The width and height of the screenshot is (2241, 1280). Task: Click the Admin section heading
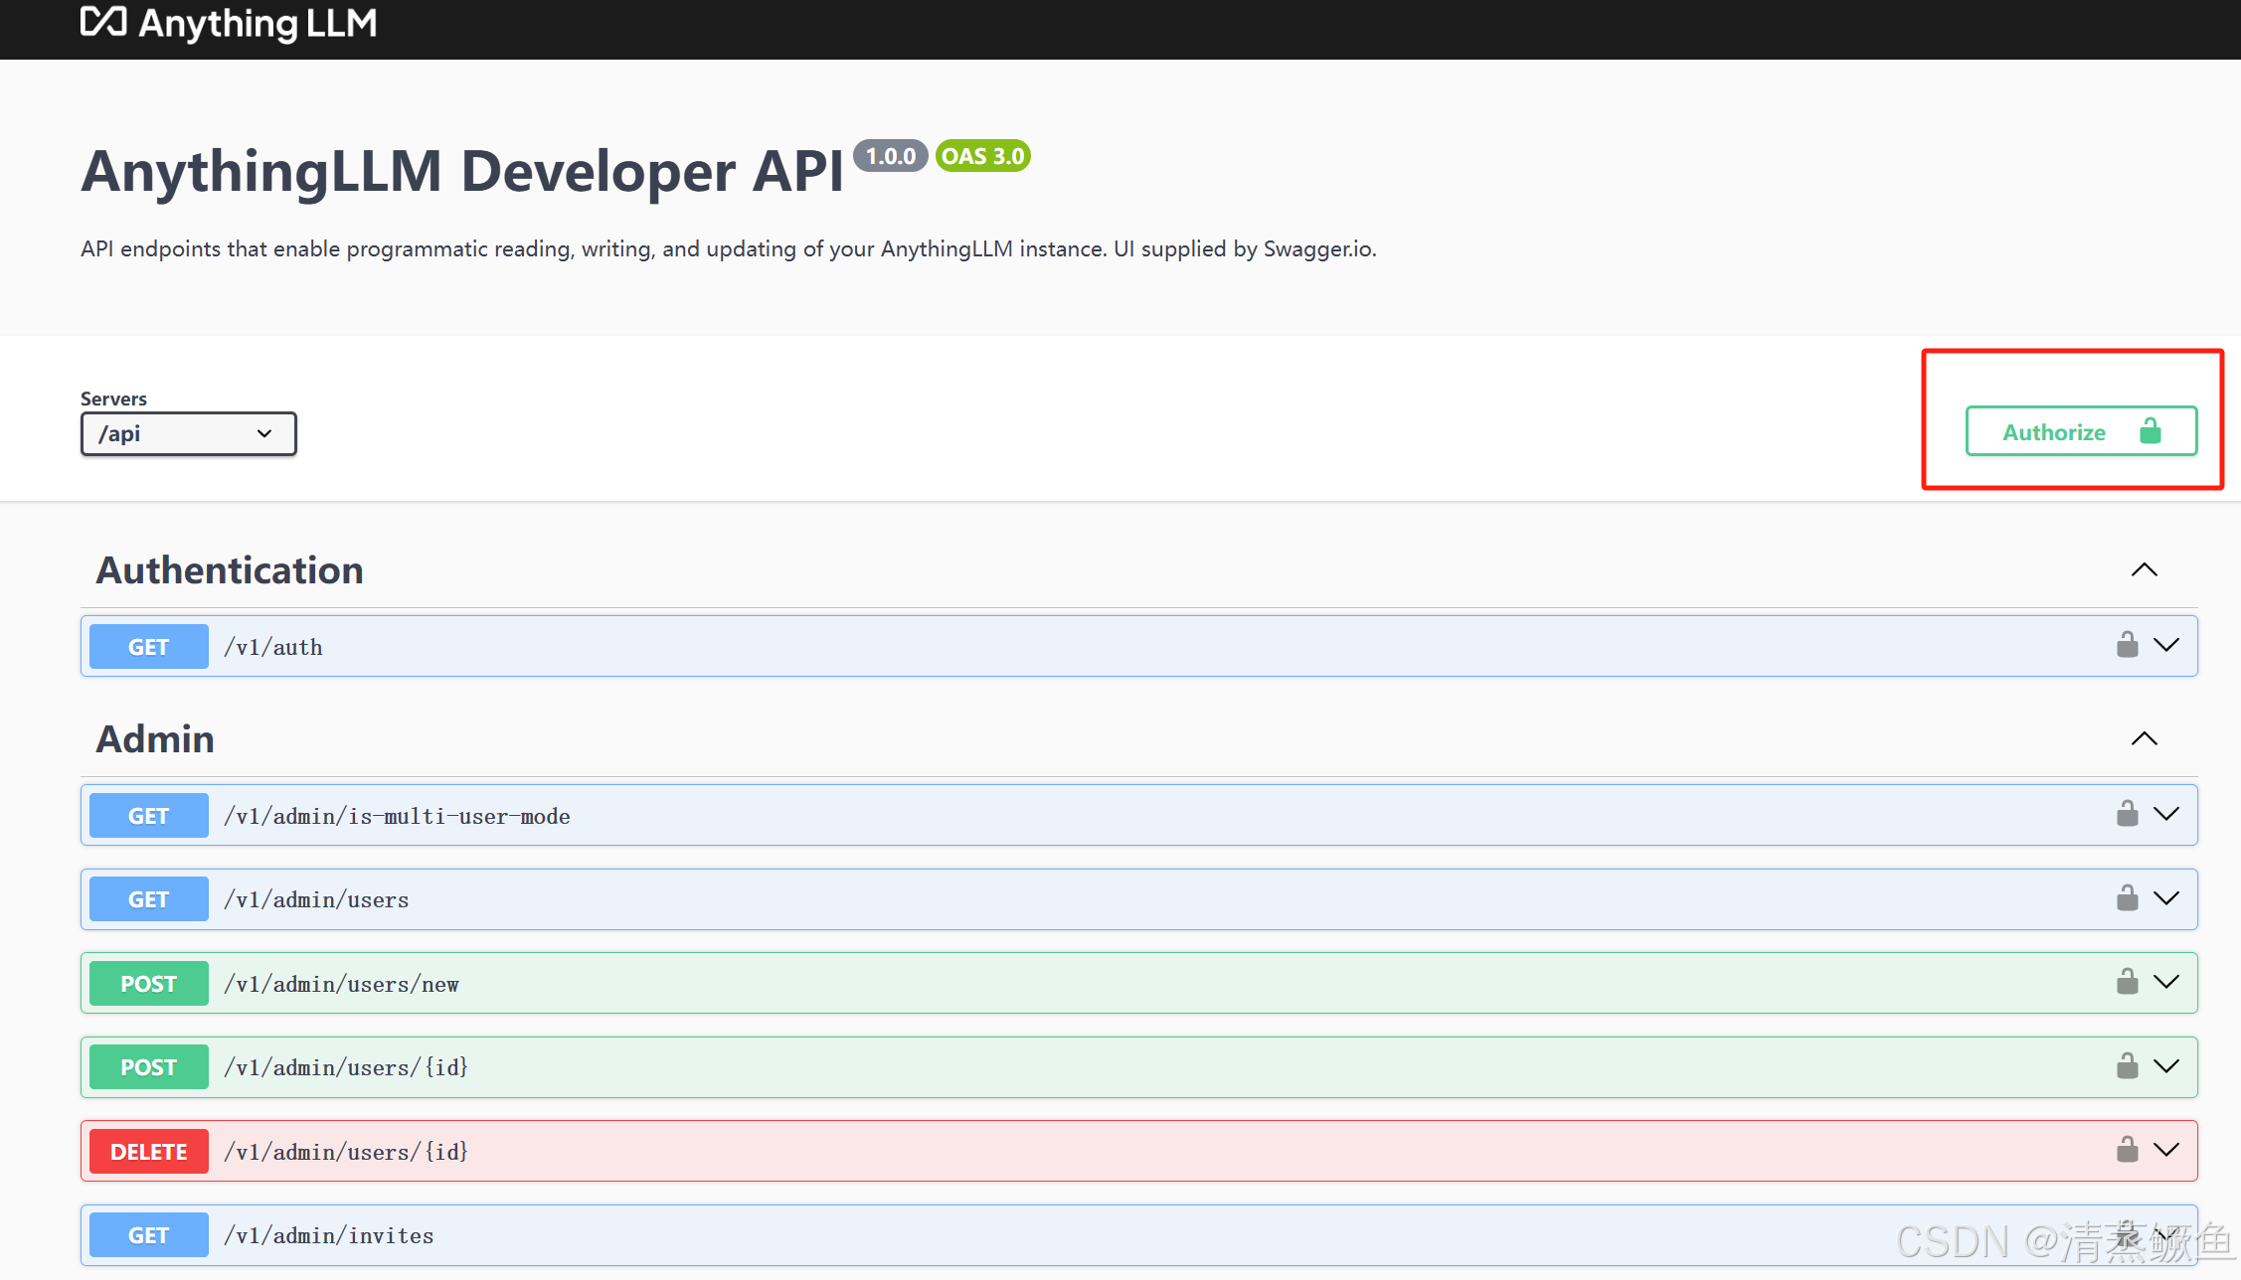point(155,739)
